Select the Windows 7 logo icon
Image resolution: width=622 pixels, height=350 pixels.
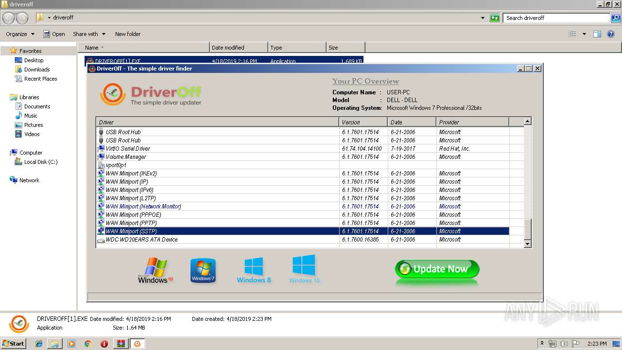(203, 270)
